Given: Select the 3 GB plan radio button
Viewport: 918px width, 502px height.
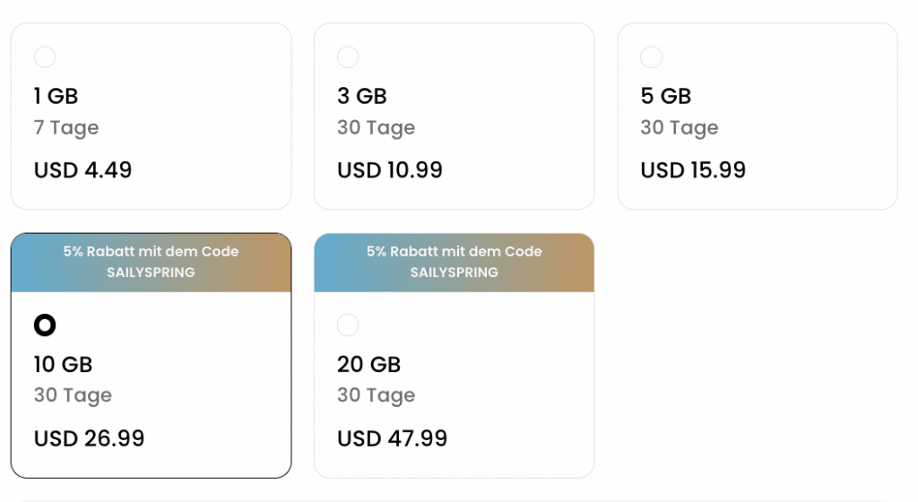Looking at the screenshot, I should pyautogui.click(x=348, y=57).
